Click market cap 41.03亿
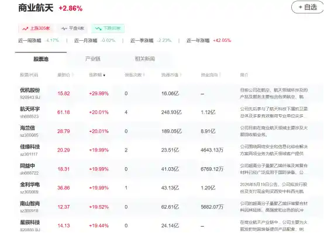 point(170,169)
